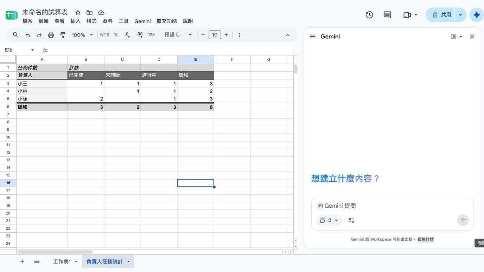Open the 檔案 menu

pos(27,21)
